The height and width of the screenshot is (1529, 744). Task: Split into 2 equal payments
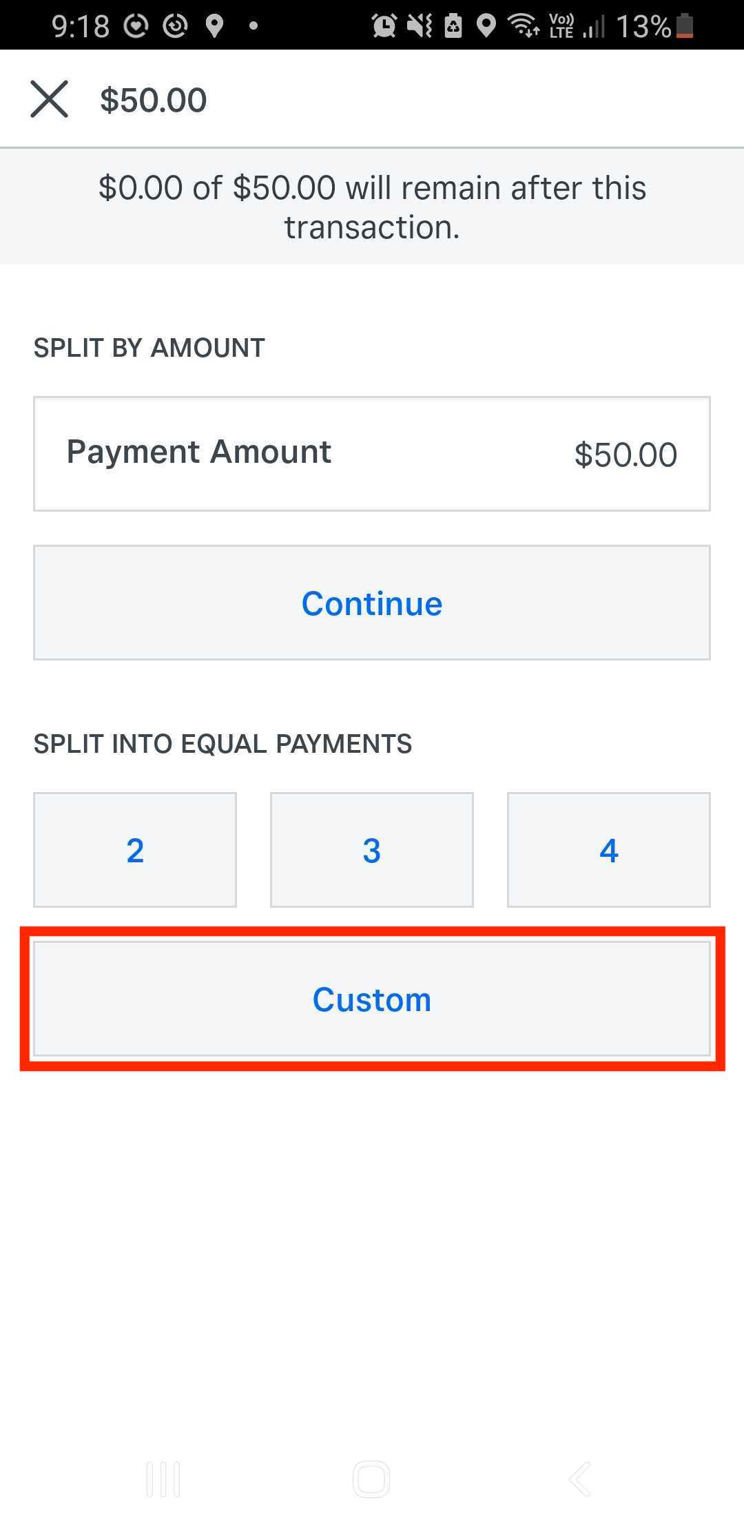pyautogui.click(x=135, y=850)
